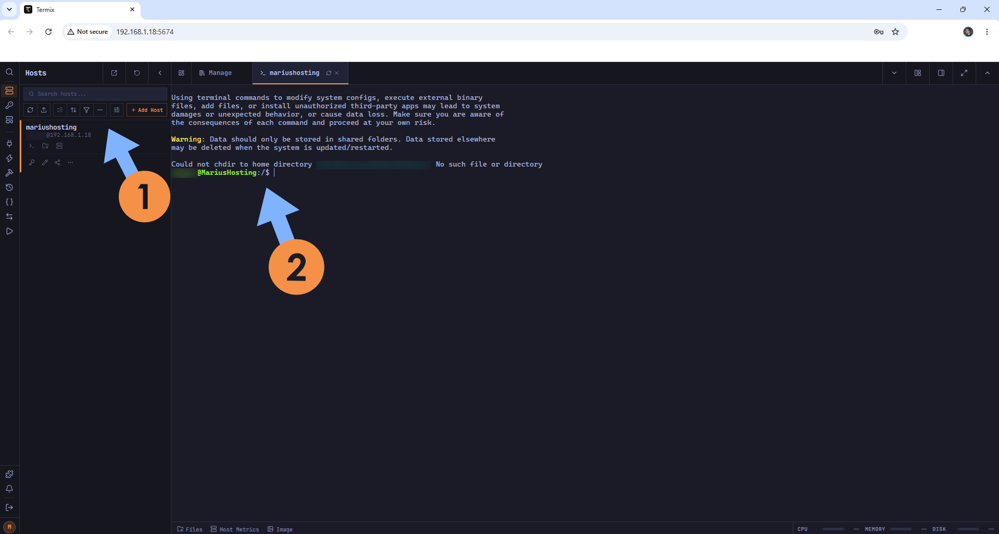The width and height of the screenshot is (999, 534).
Task: Expand the tab list dropdown chevron
Action: (x=894, y=73)
